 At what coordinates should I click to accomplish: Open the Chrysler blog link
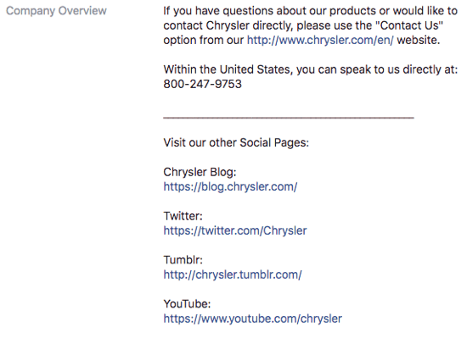(x=230, y=187)
